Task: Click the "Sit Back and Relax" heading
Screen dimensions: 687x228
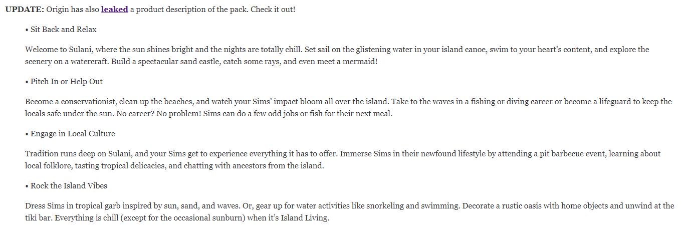Action: [x=64, y=30]
